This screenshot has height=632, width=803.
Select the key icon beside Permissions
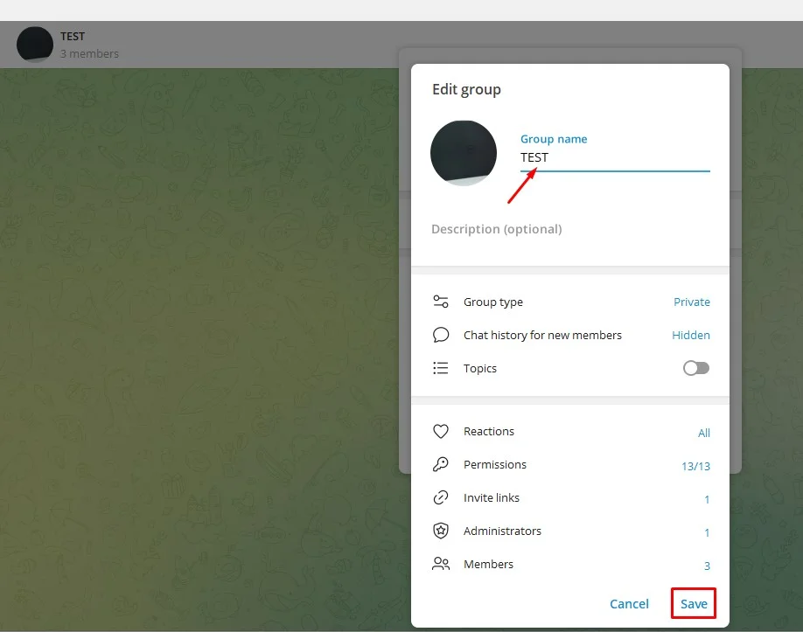coord(441,464)
